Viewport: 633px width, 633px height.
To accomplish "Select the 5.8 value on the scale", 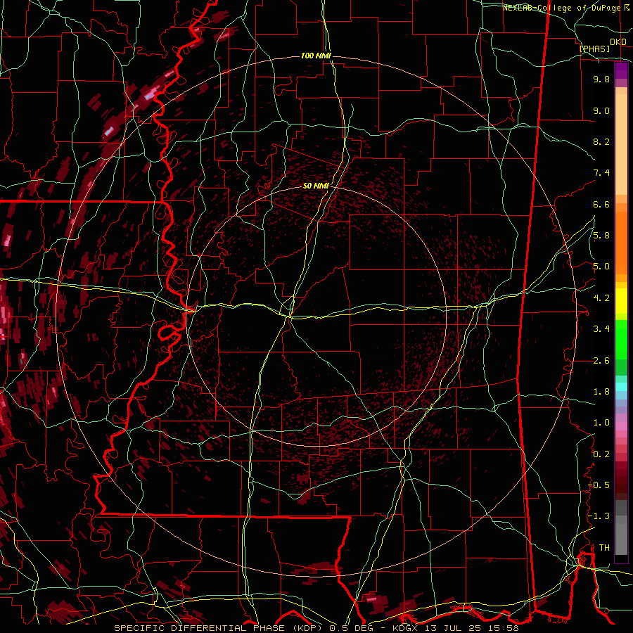I will 601,236.
